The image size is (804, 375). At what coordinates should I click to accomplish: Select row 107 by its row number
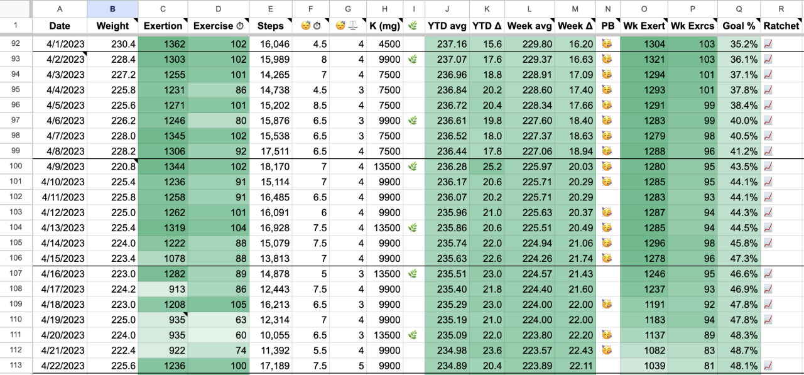click(x=16, y=273)
